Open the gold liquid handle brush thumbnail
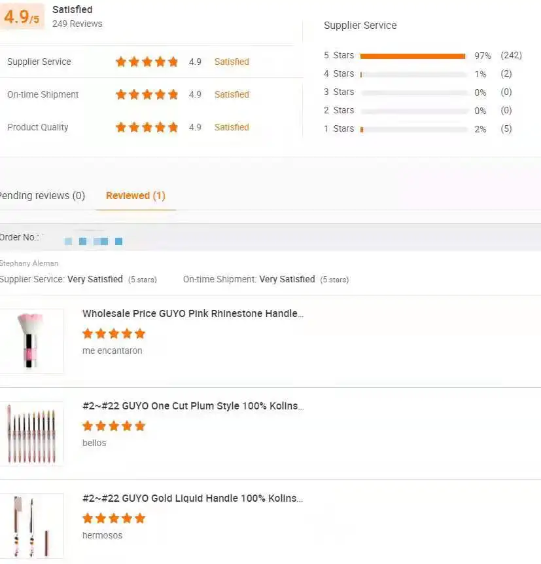The image size is (541, 564). pos(31,525)
